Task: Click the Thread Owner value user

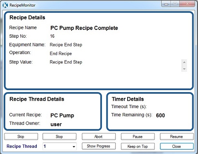Action: point(56,125)
